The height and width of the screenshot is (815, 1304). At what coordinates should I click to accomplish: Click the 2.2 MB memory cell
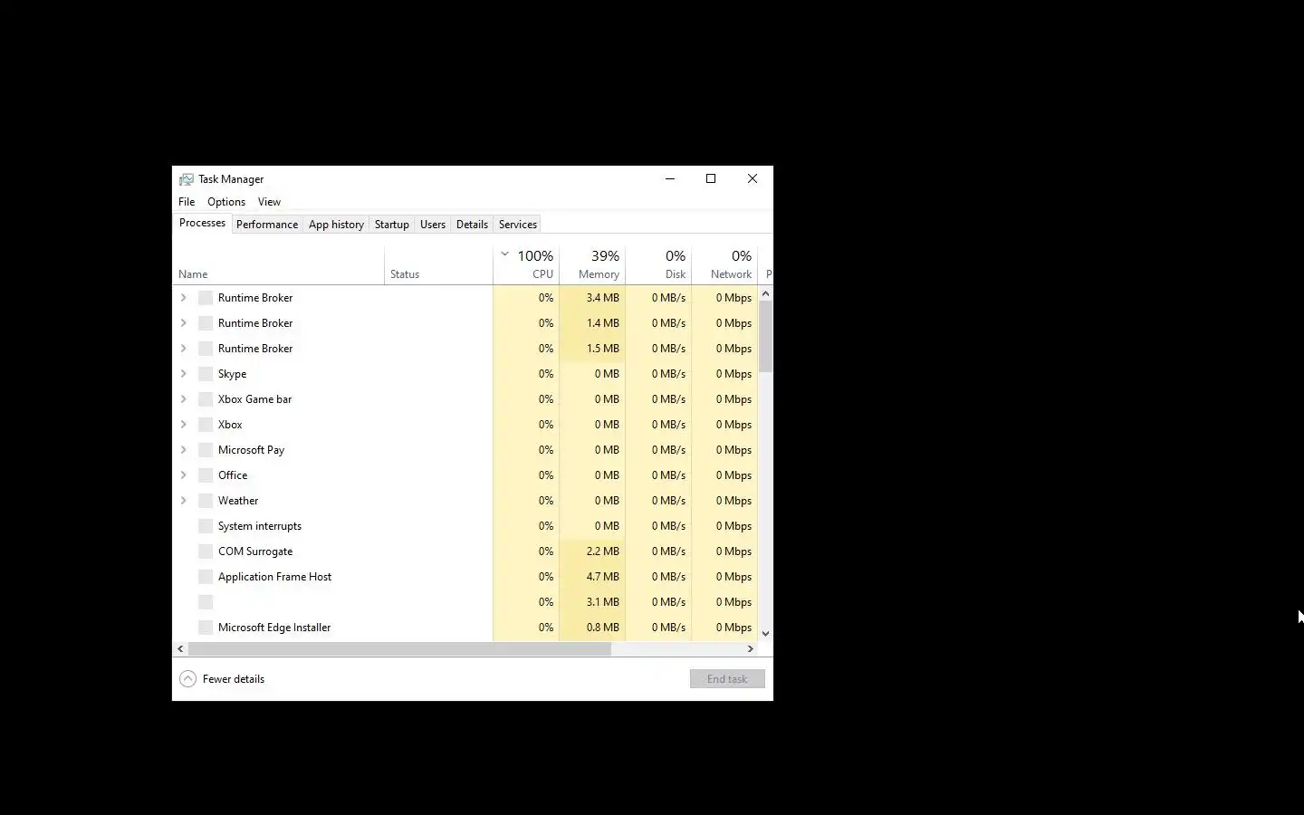click(x=592, y=551)
